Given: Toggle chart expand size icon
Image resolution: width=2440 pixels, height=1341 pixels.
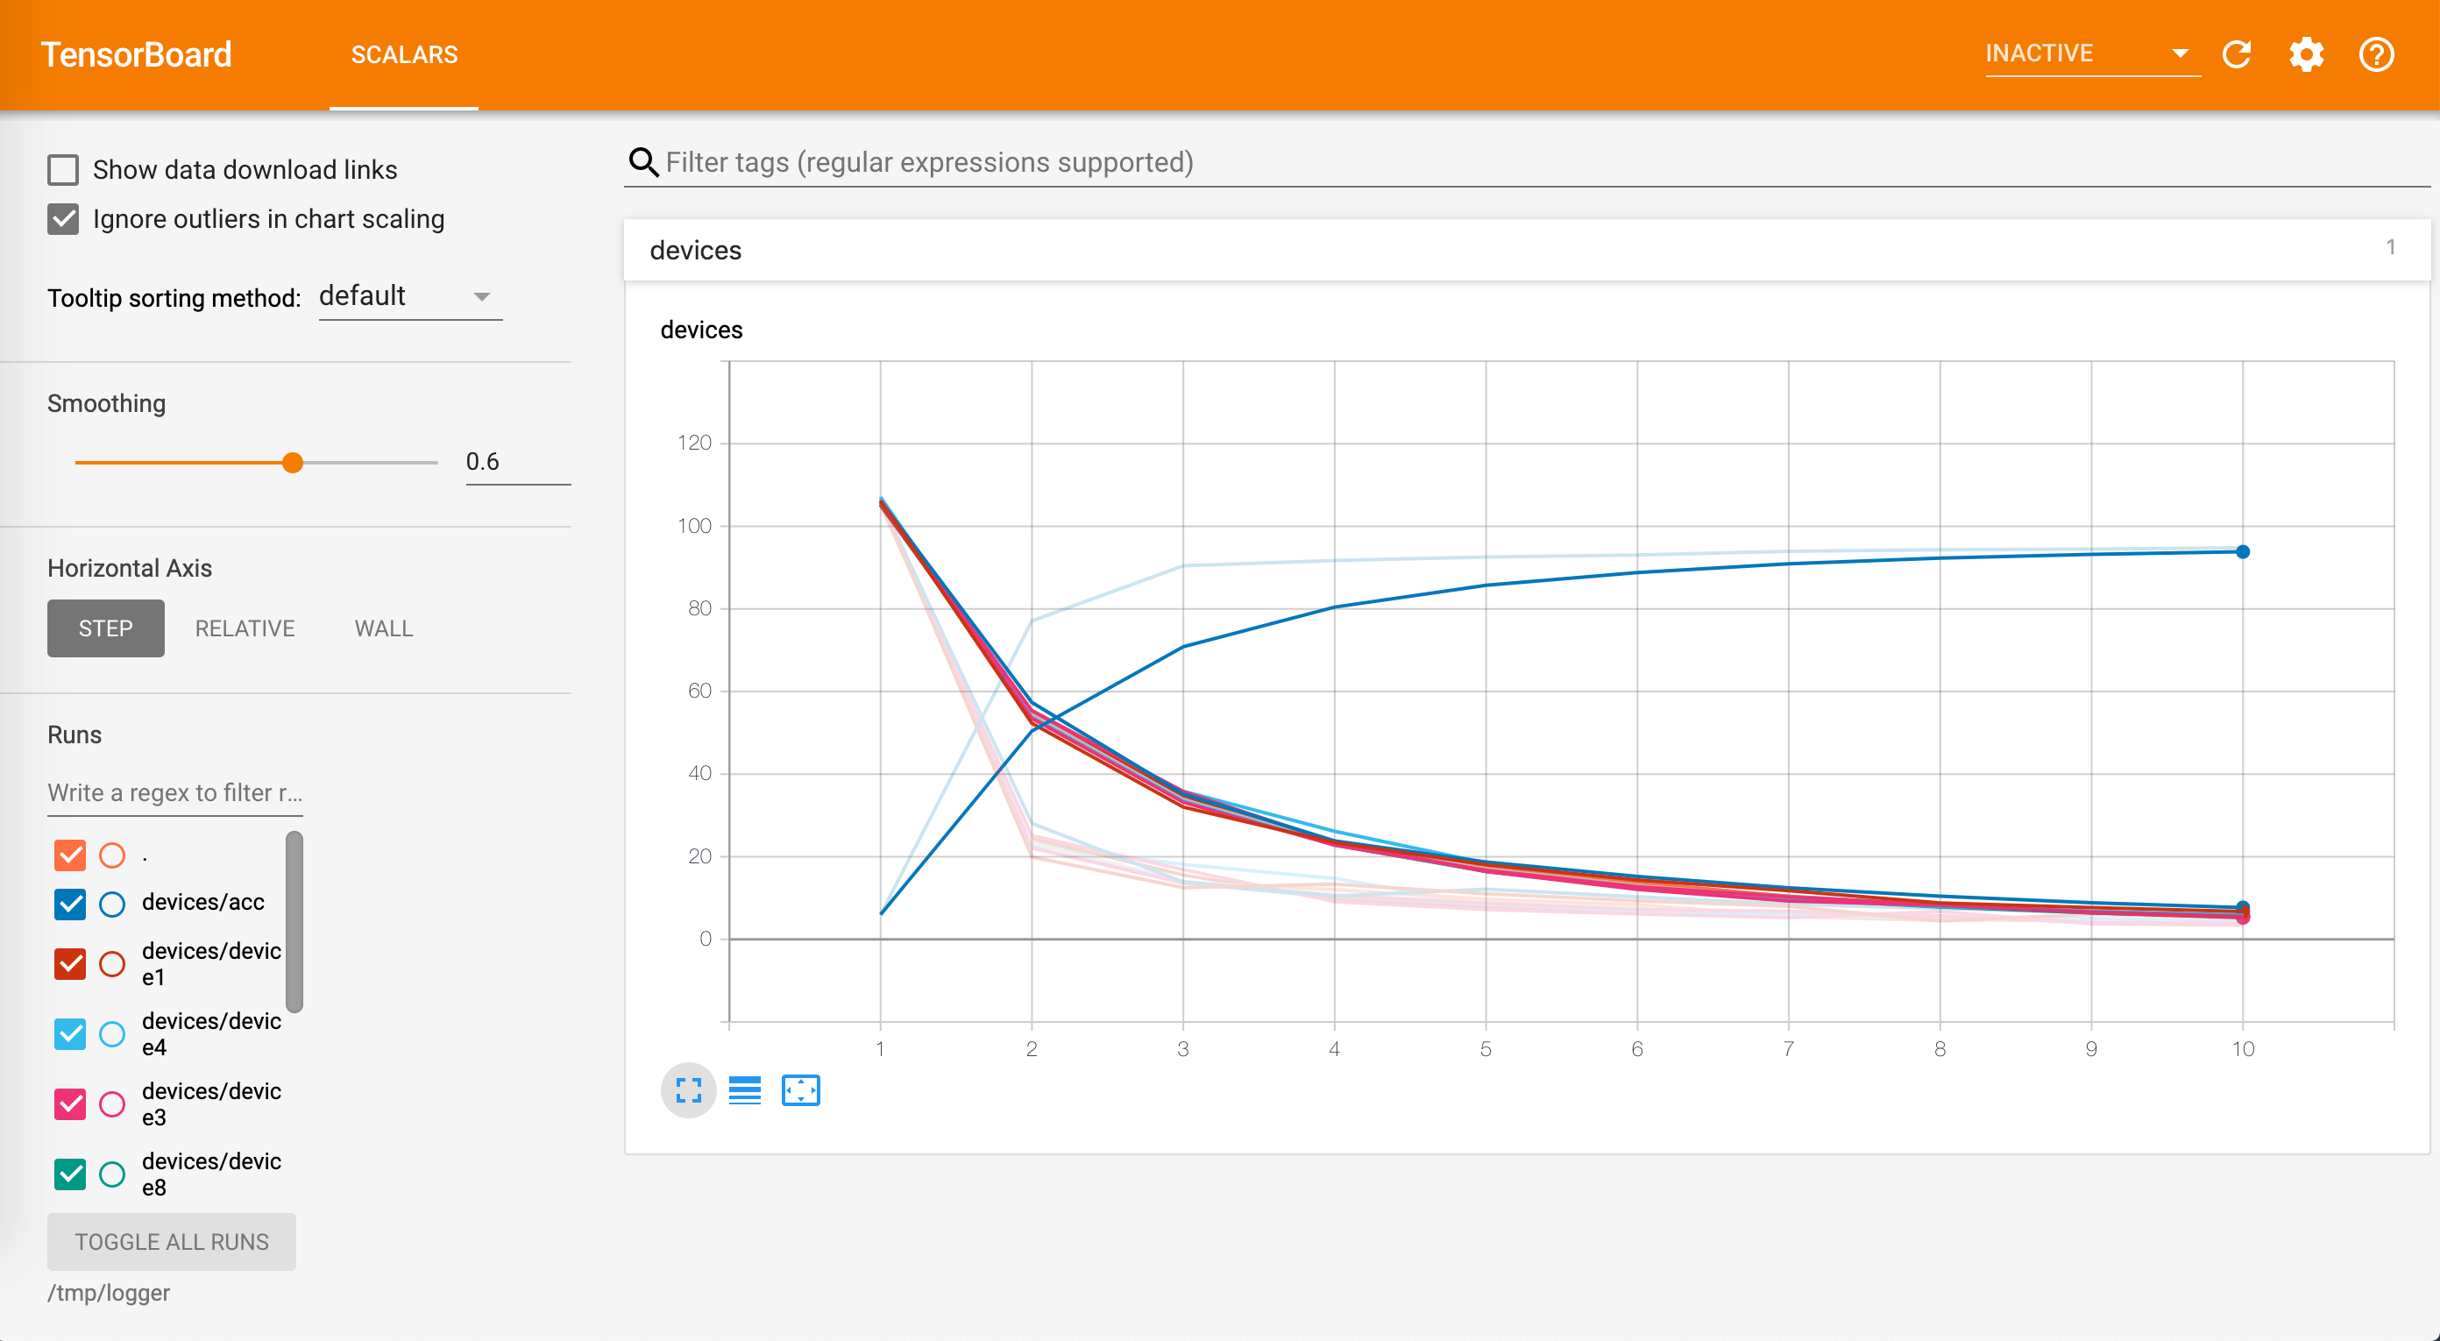Looking at the screenshot, I should 689,1090.
